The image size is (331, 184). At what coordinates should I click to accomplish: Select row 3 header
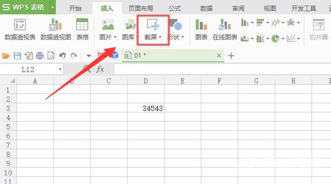tap(8, 108)
